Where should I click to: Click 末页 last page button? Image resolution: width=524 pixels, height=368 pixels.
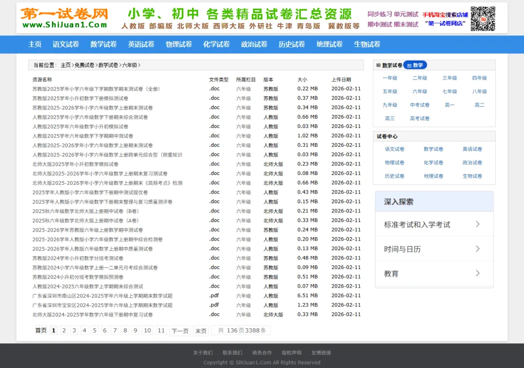click(x=201, y=330)
